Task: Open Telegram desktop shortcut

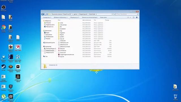Action: coord(3,58)
